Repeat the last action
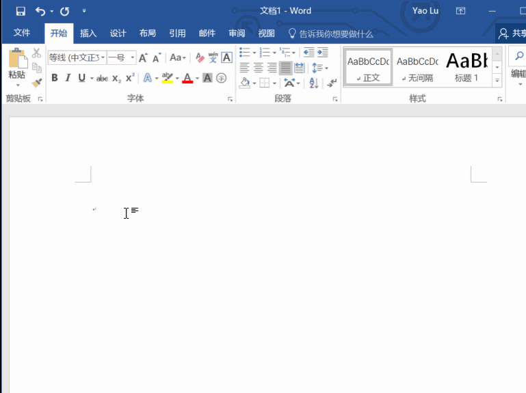Screen dimensions: 526x393 tap(65, 12)
